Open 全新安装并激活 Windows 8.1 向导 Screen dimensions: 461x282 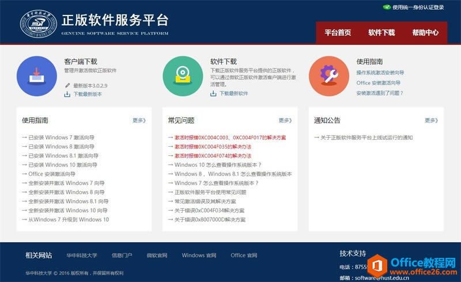click(69, 201)
